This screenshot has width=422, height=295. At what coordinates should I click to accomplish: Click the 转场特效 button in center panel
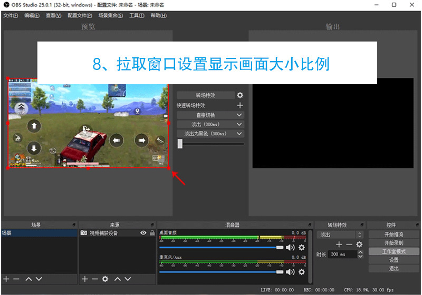206,95
